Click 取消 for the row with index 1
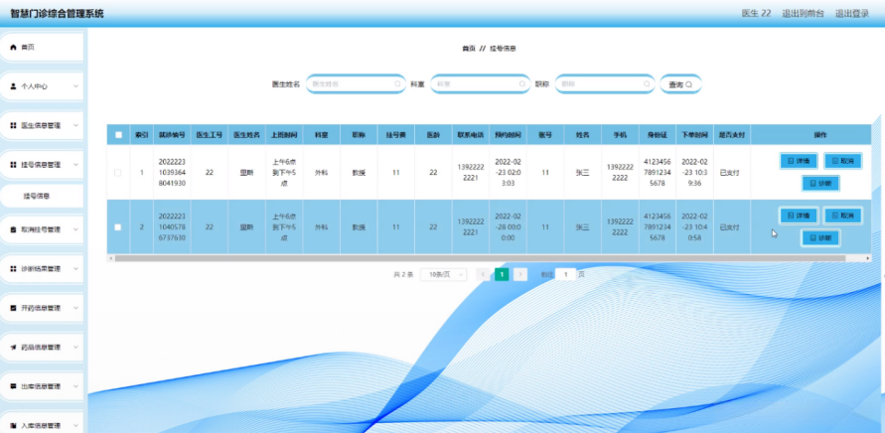The height and width of the screenshot is (433, 885). coord(842,161)
